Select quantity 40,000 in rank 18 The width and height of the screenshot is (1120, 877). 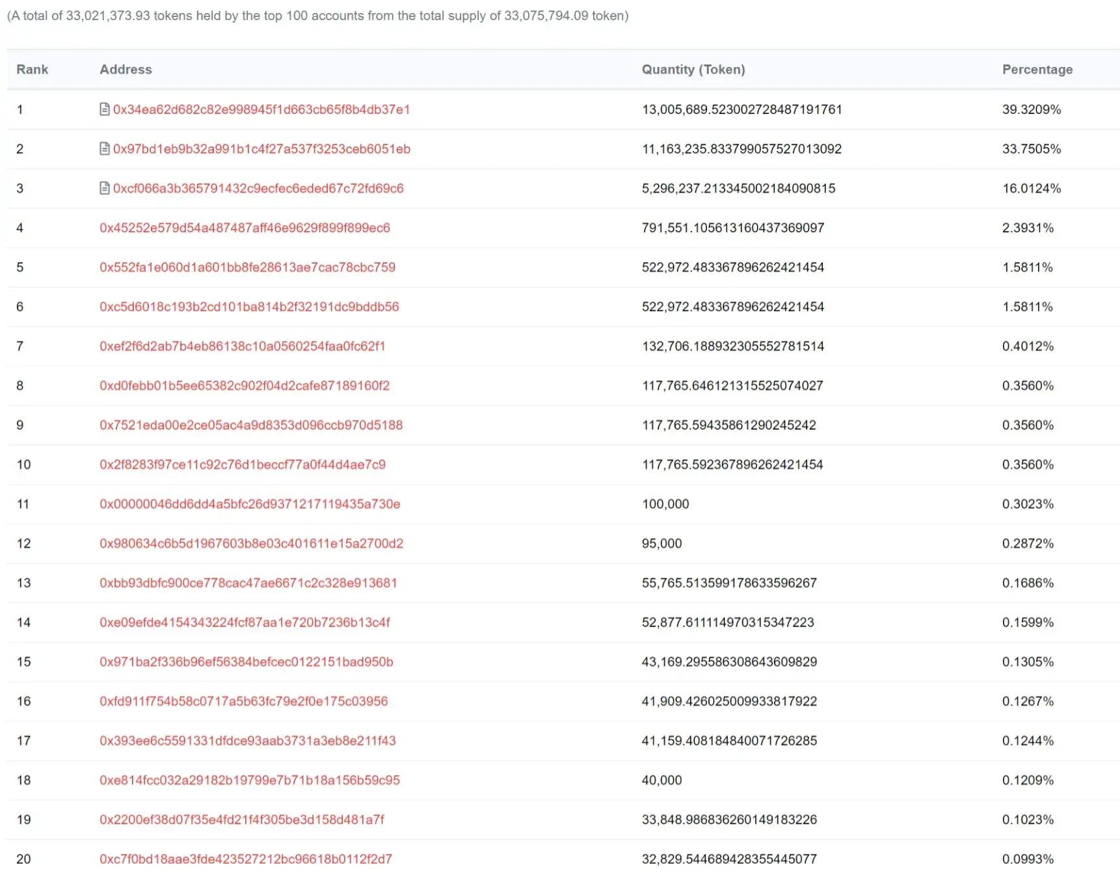pos(662,780)
